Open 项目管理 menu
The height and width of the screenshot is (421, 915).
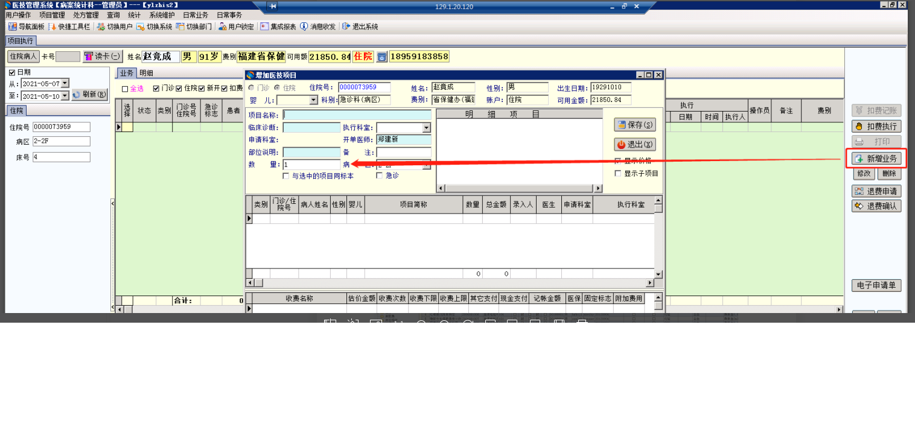click(x=52, y=15)
